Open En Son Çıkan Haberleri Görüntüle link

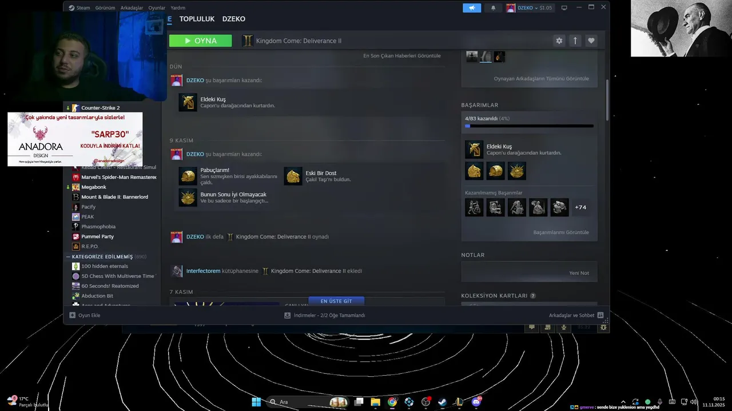pos(402,56)
